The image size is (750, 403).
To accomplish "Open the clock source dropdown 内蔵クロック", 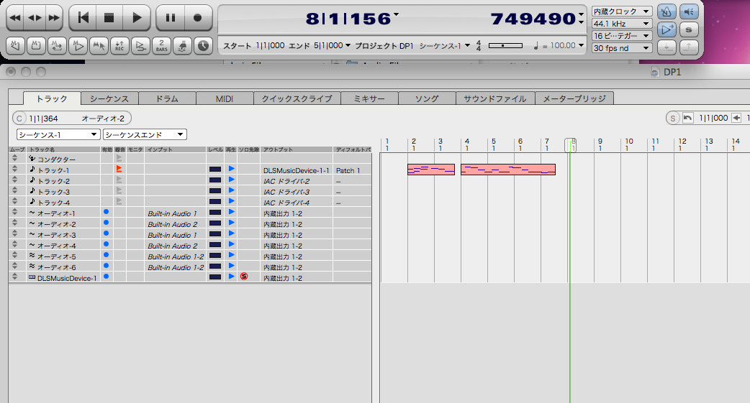I will click(x=621, y=11).
